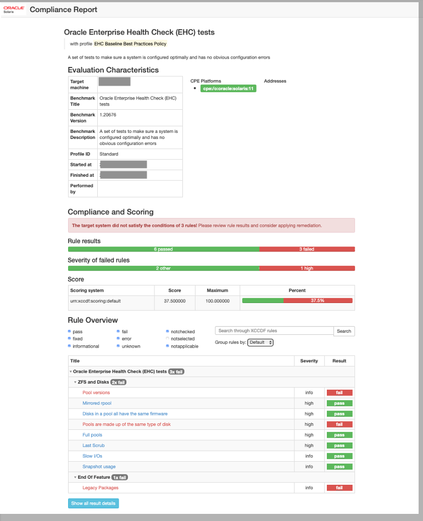The width and height of the screenshot is (423, 521).
Task: Toggle the fail result filter checkbox
Action: (x=119, y=331)
